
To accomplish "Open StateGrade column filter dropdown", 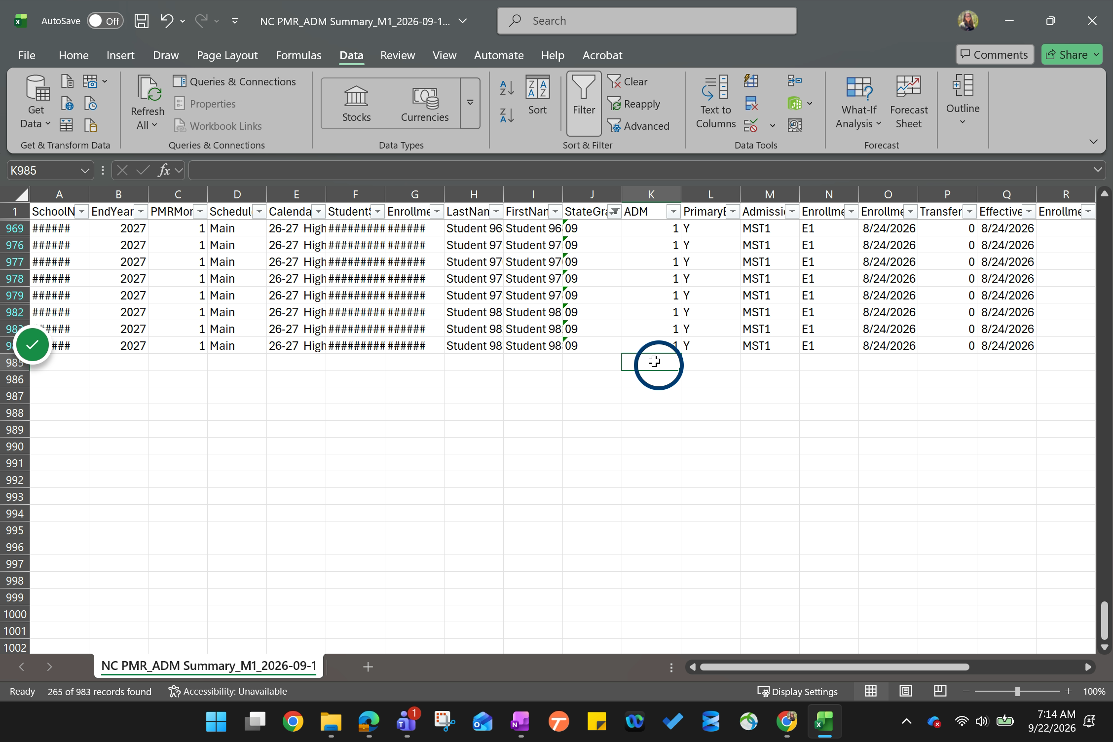I will [x=614, y=212].
